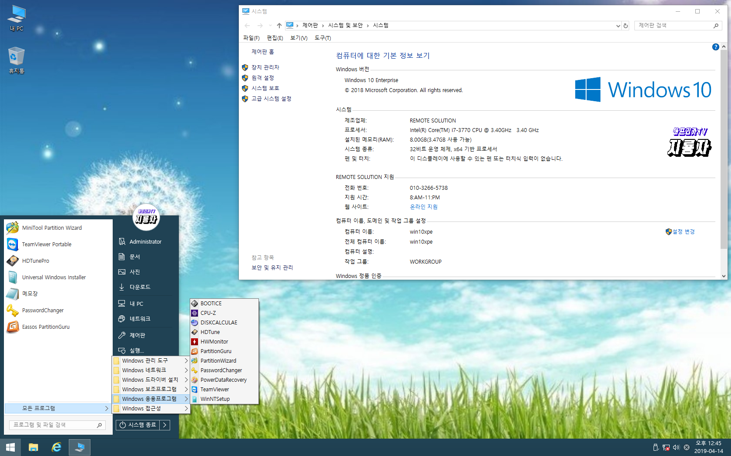Click 설정 변경 link
Viewport: 731px width, 456px height.
point(683,231)
